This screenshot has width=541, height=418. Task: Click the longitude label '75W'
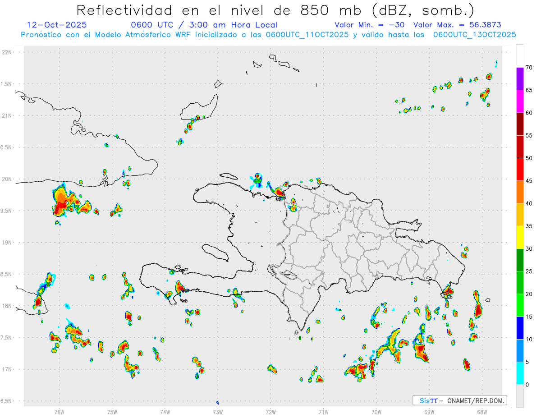pos(112,412)
